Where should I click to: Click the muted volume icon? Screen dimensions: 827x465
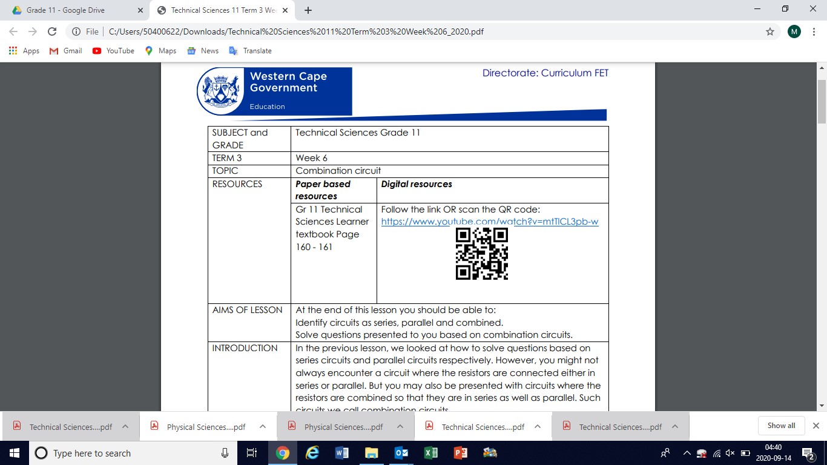coord(730,453)
